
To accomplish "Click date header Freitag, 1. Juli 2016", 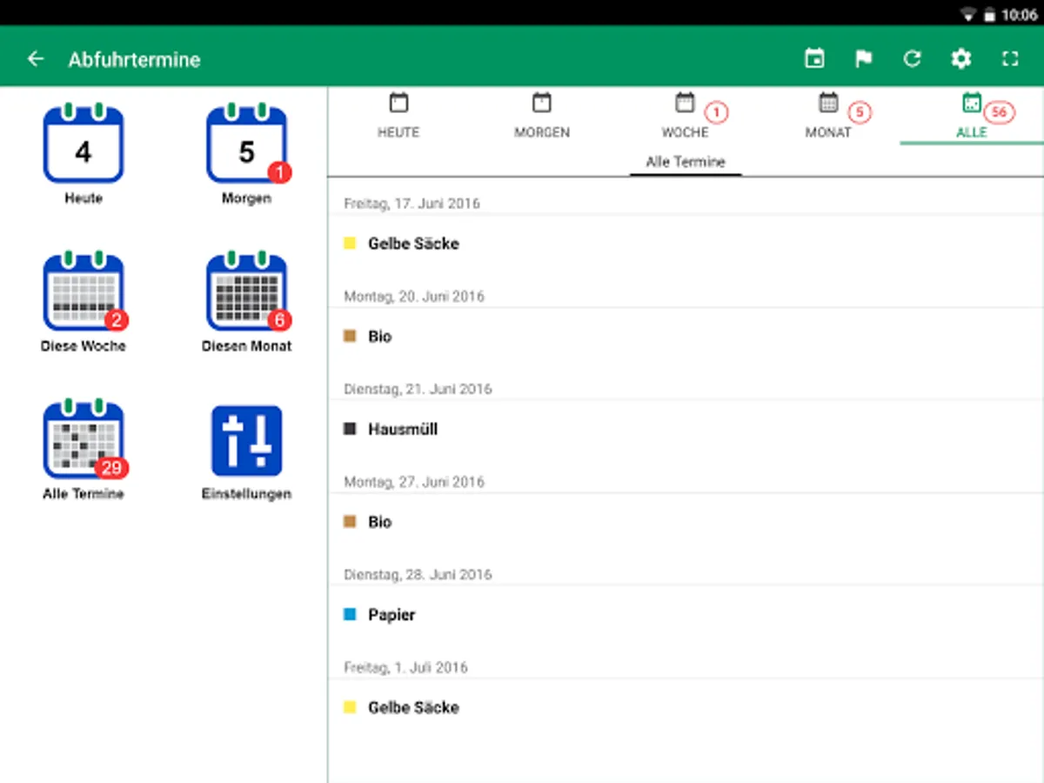I will [405, 667].
